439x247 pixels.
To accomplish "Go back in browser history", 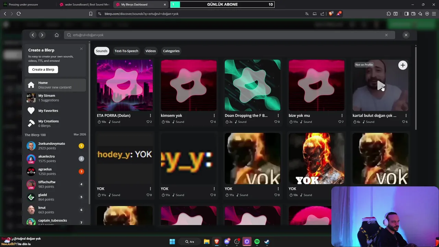I will [x=5, y=14].
